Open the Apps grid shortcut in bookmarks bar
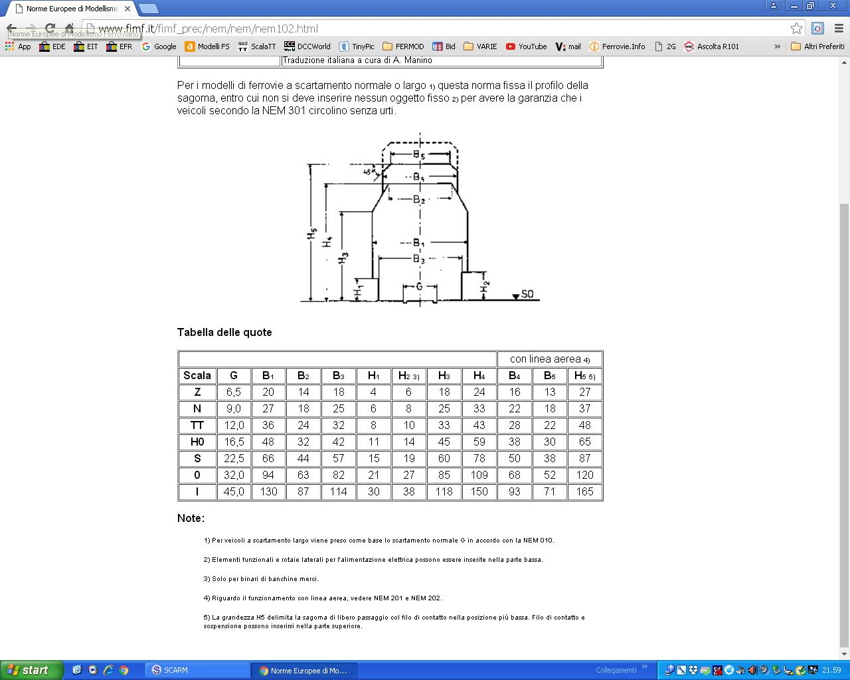 [x=18, y=46]
